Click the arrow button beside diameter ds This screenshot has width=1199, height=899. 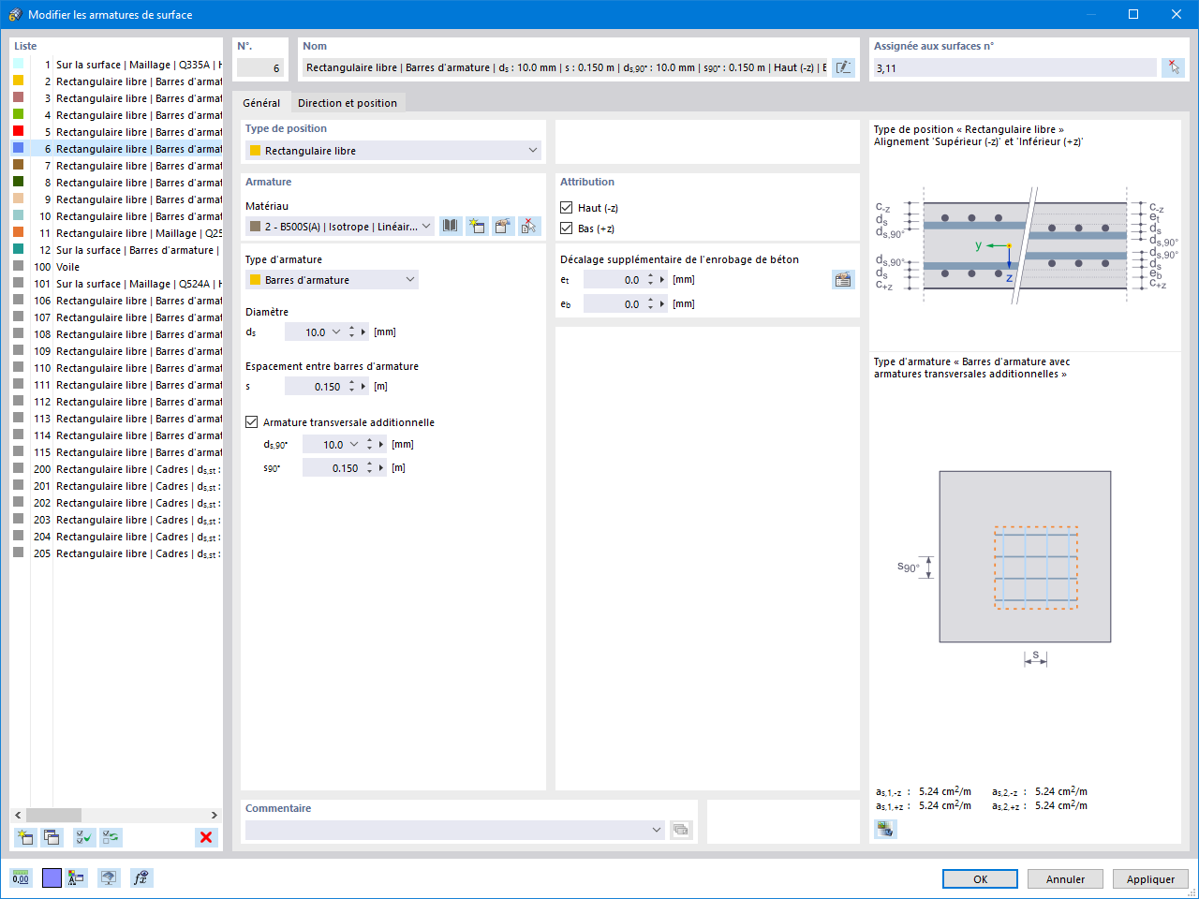click(x=363, y=332)
